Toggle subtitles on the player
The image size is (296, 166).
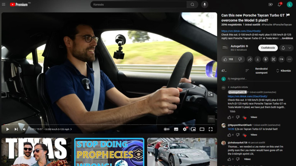[176, 129]
